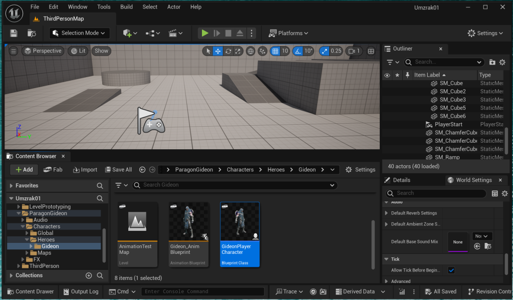The width and height of the screenshot is (513, 300).
Task: Activate the rotate gizmo tool in viewport
Action: coord(228,51)
